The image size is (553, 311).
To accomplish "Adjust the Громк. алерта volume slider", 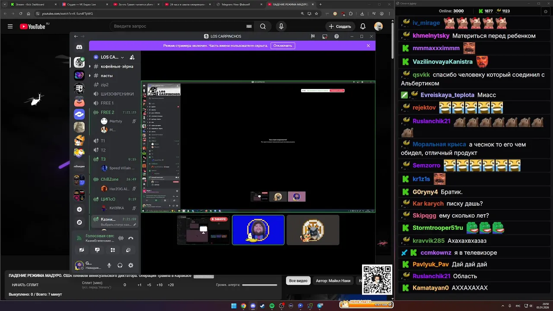I will pos(259,285).
